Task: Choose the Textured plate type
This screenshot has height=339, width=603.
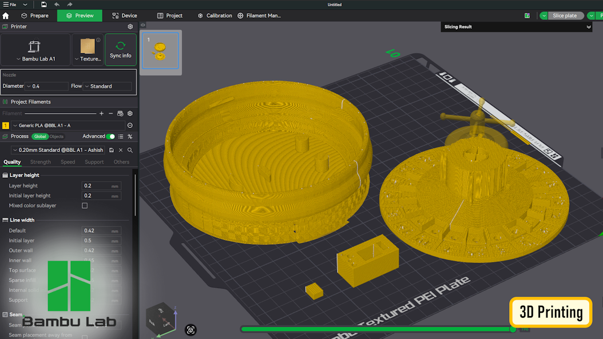Action: point(88,50)
